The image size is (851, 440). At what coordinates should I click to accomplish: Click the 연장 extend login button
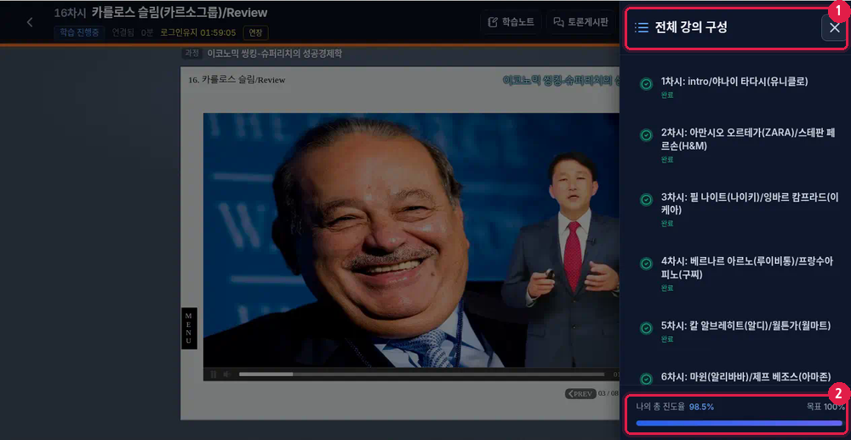pyautogui.click(x=255, y=32)
